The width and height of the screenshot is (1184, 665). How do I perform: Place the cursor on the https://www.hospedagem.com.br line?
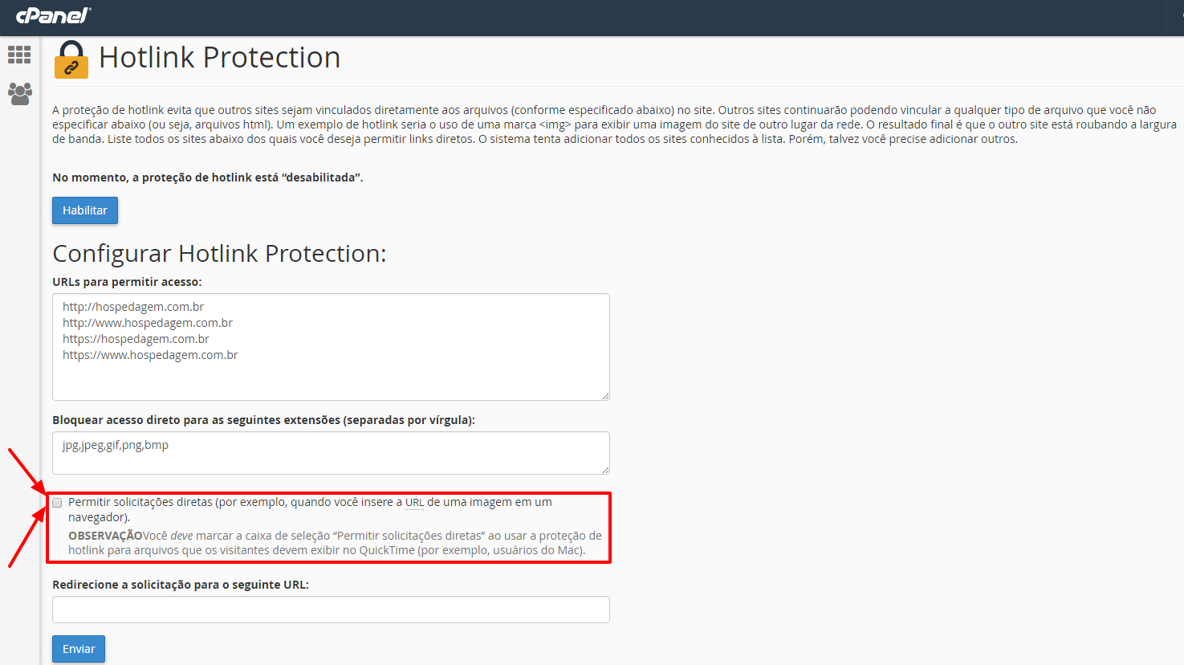[150, 355]
